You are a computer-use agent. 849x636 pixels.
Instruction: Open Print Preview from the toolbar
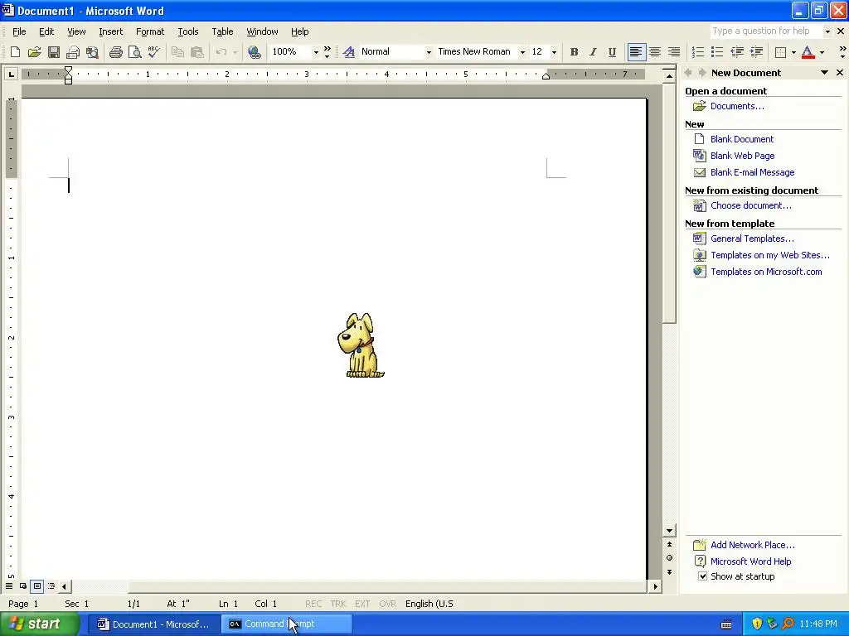(x=135, y=52)
